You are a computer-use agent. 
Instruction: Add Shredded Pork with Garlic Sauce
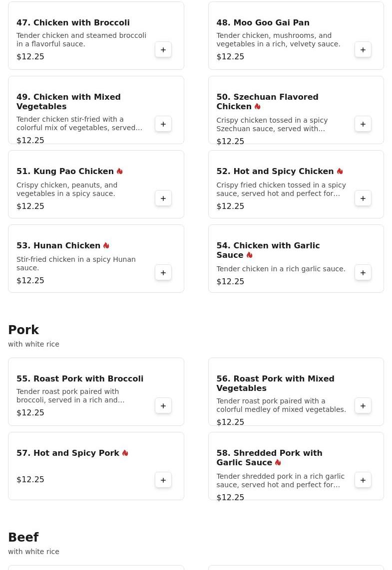[363, 480]
